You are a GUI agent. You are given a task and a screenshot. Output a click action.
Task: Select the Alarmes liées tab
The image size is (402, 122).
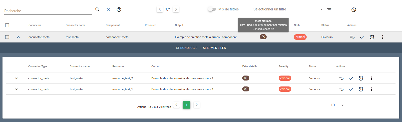[x=214, y=48]
